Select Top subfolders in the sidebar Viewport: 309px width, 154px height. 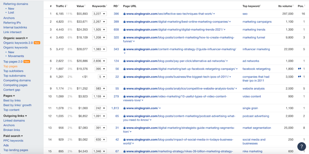click(x=13, y=71)
